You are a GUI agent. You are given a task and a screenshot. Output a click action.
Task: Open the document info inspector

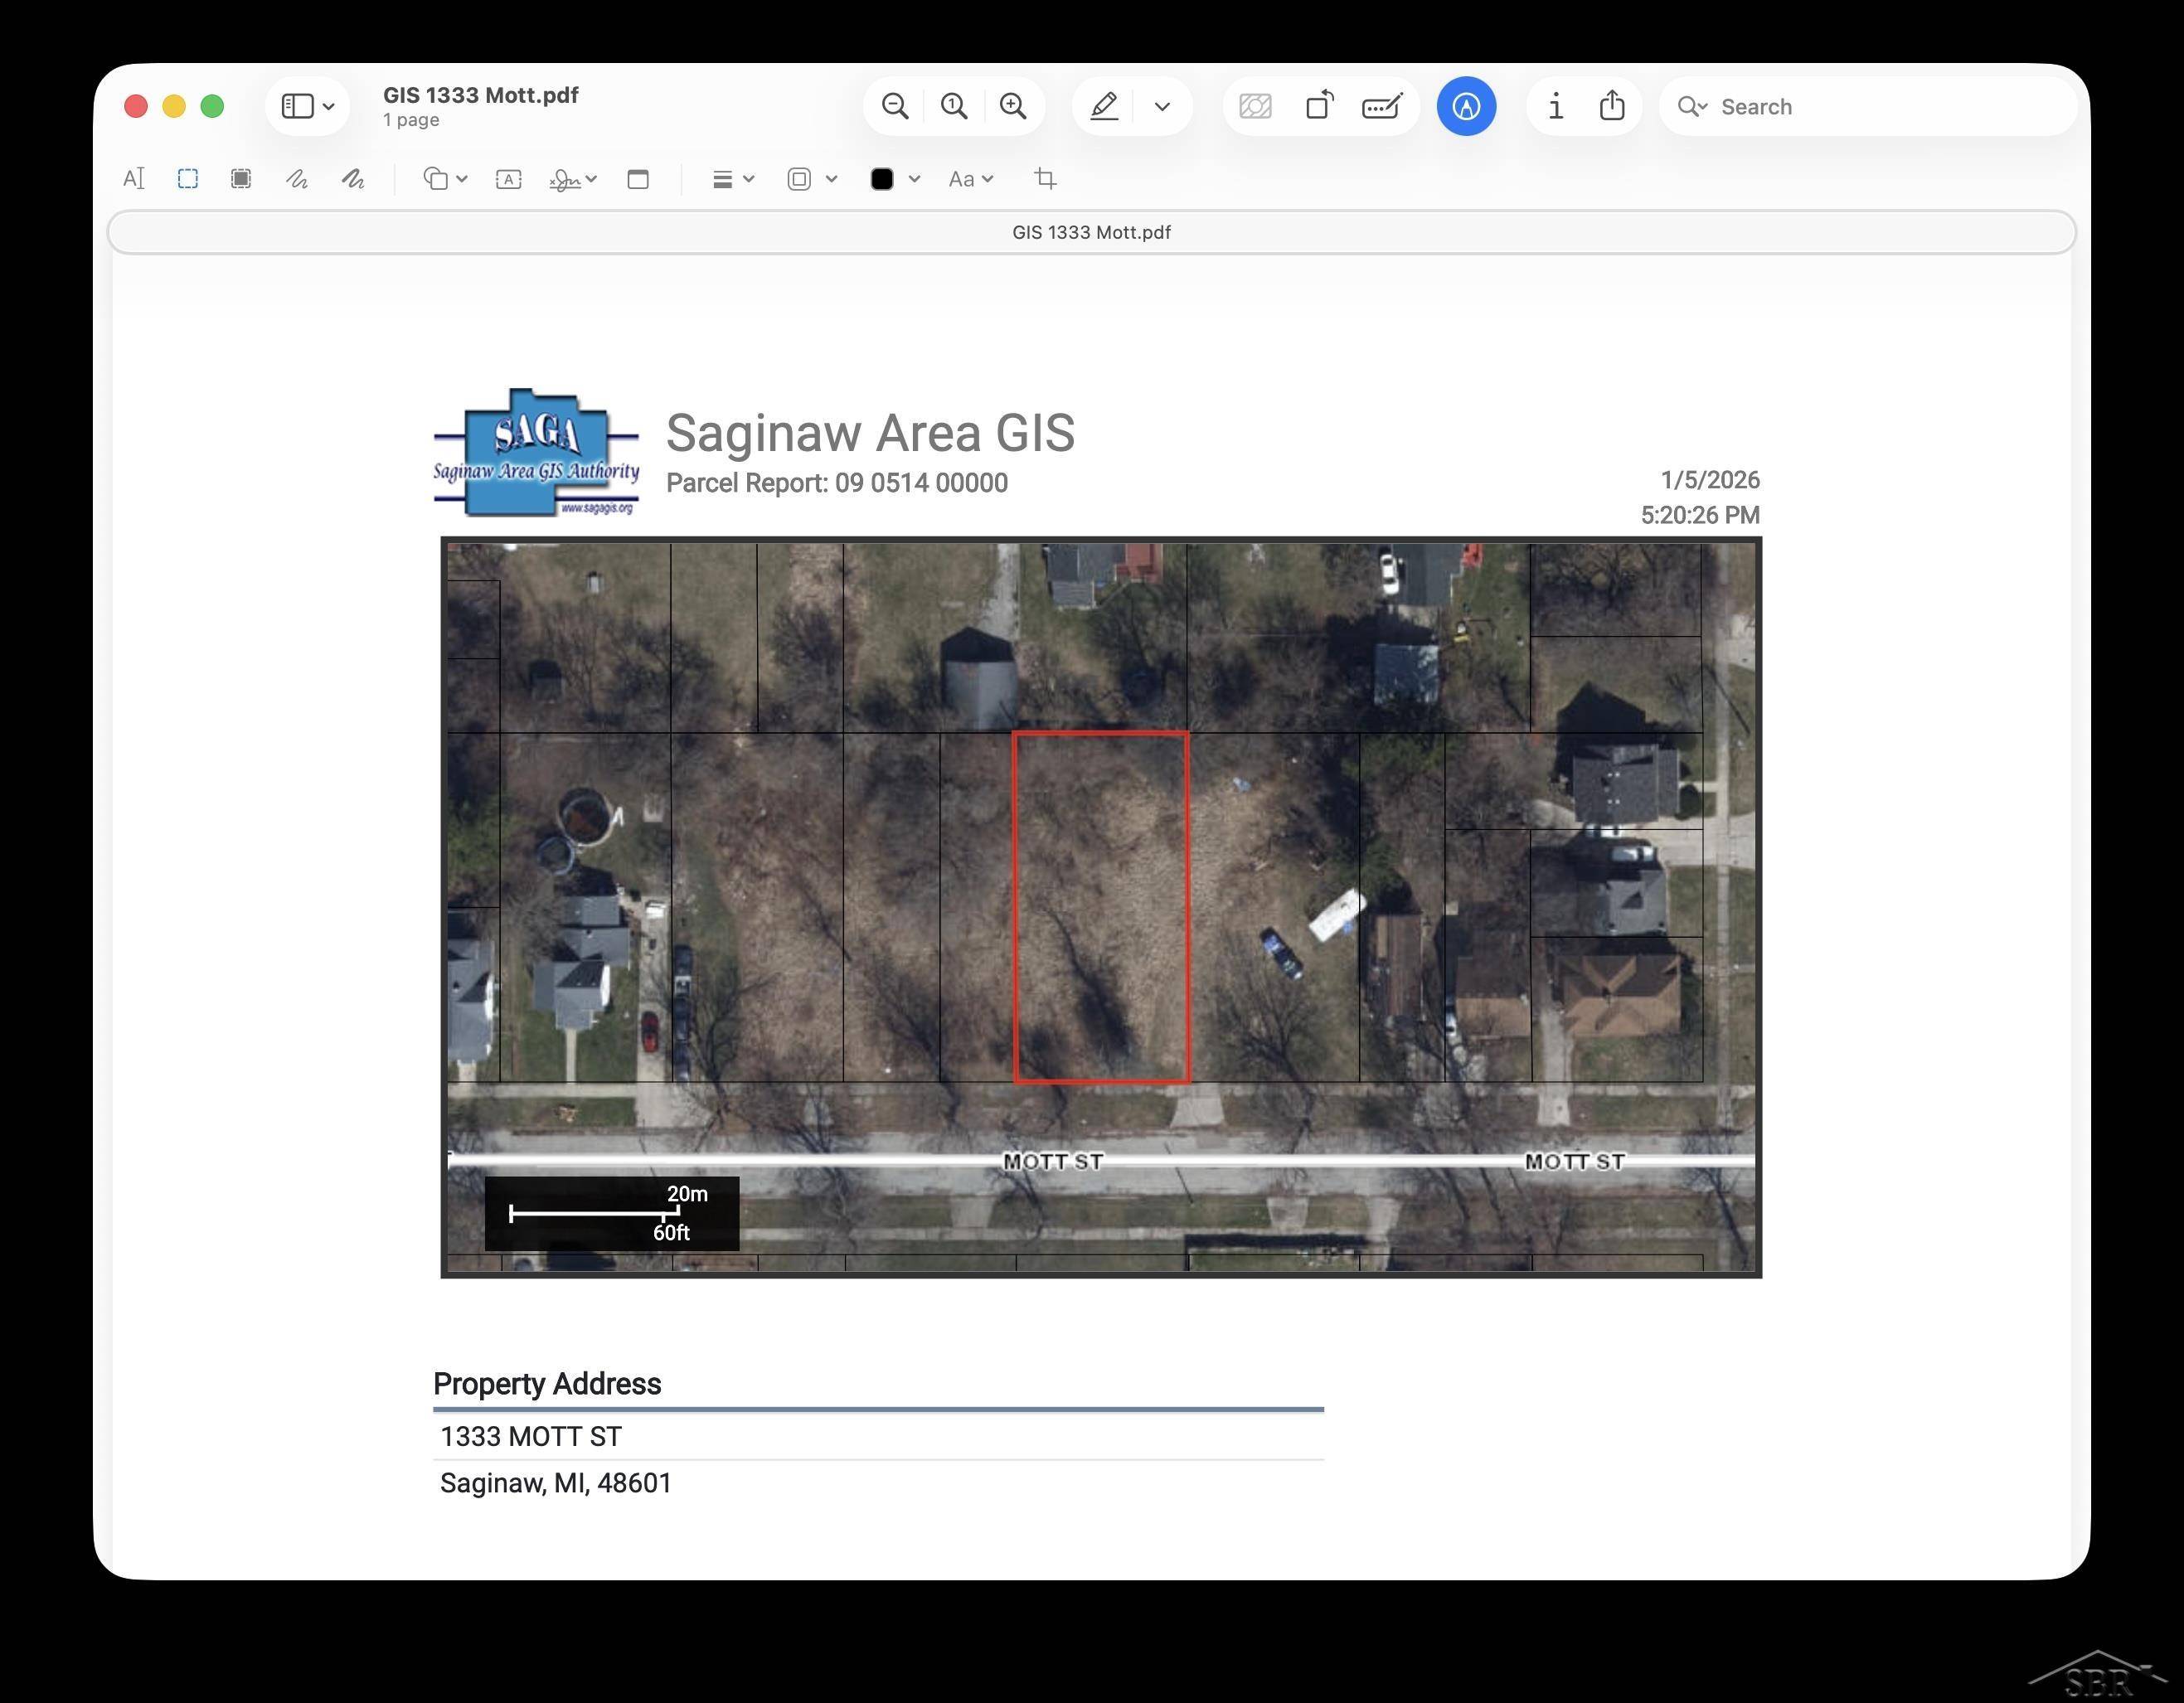[x=1555, y=105]
